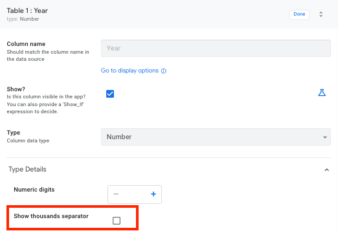Click the type: Number subtitle text
The image size is (338, 233).
point(23,19)
